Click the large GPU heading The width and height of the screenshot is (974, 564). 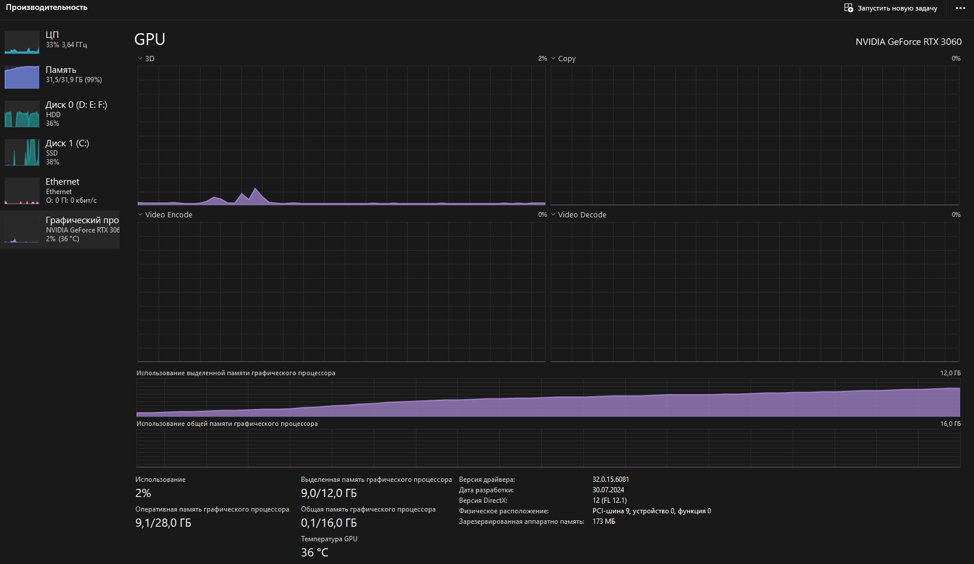click(x=150, y=39)
